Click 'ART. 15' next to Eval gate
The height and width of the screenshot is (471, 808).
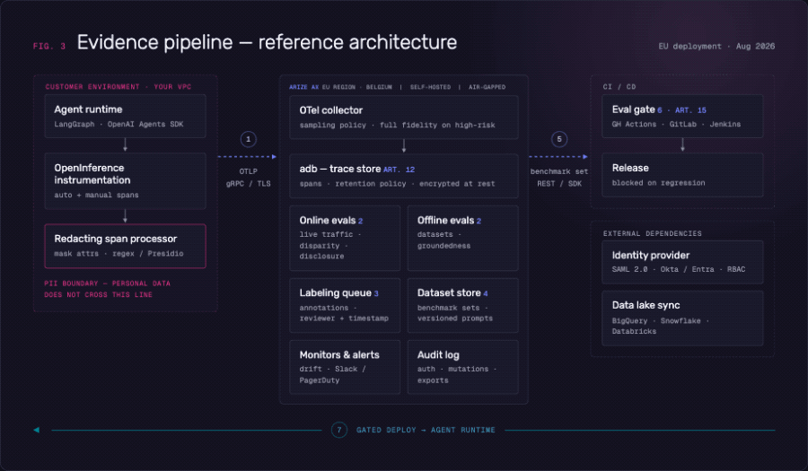[690, 110]
